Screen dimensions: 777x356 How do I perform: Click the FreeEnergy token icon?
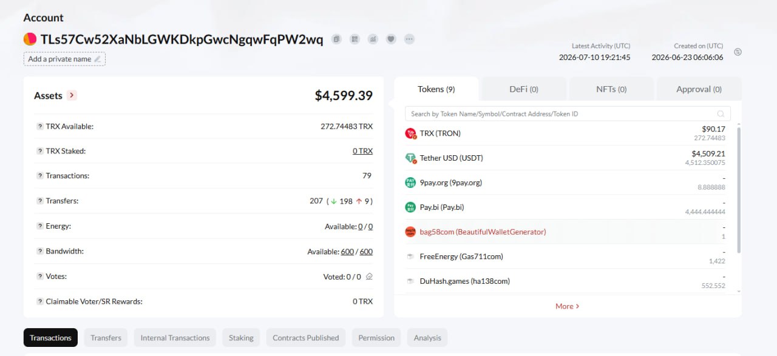pos(410,257)
